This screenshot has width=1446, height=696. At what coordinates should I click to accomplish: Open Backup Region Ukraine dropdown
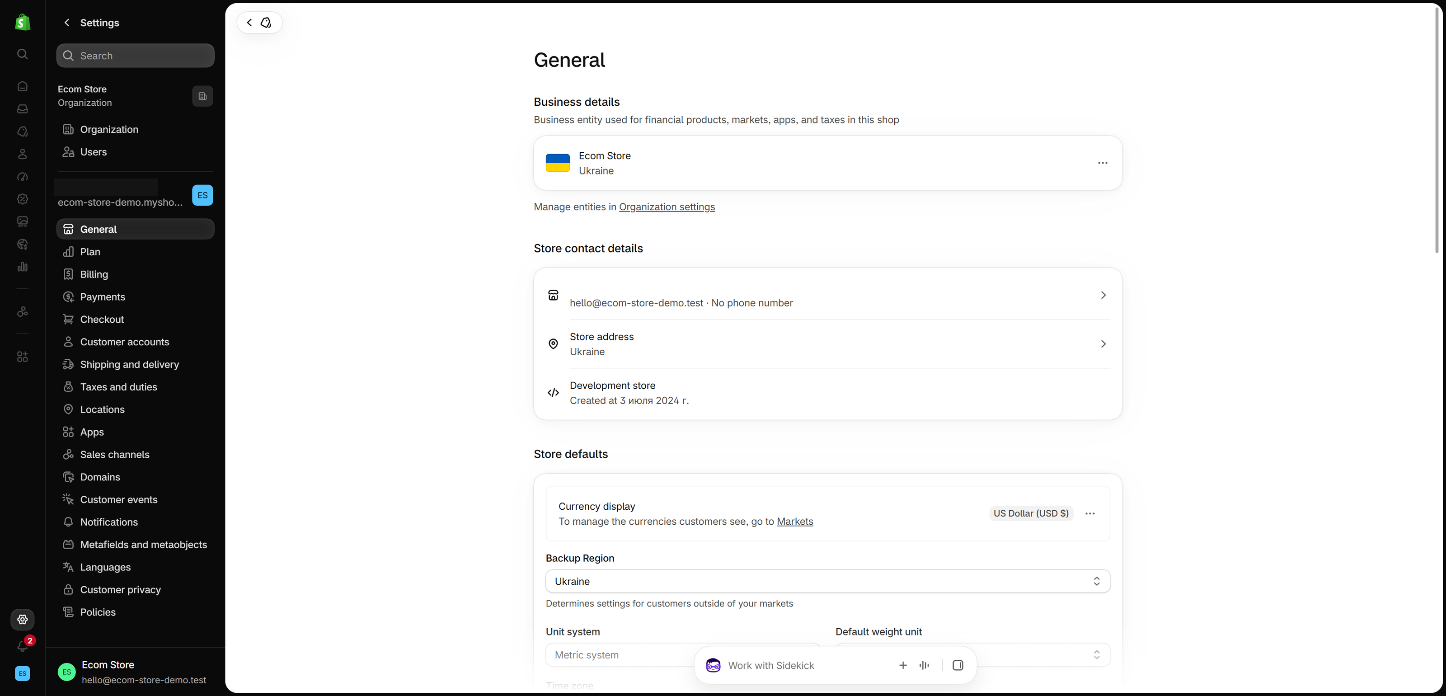click(x=828, y=582)
